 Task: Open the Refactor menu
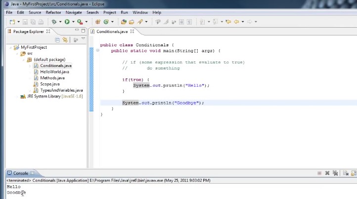tap(53, 12)
